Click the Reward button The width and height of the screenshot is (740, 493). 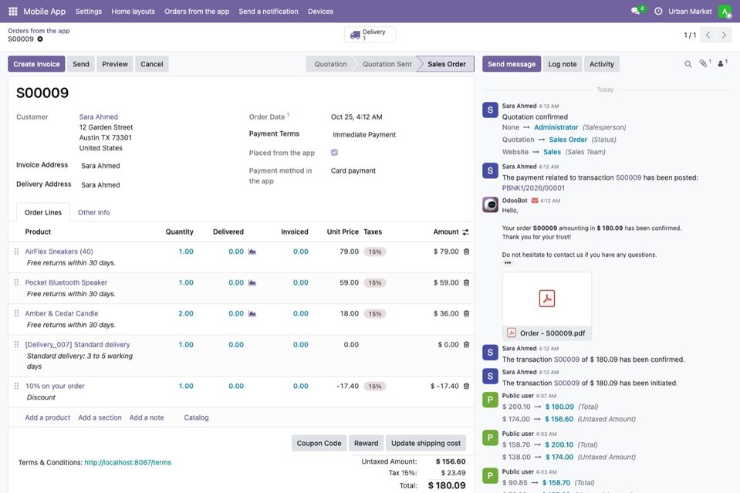click(367, 443)
